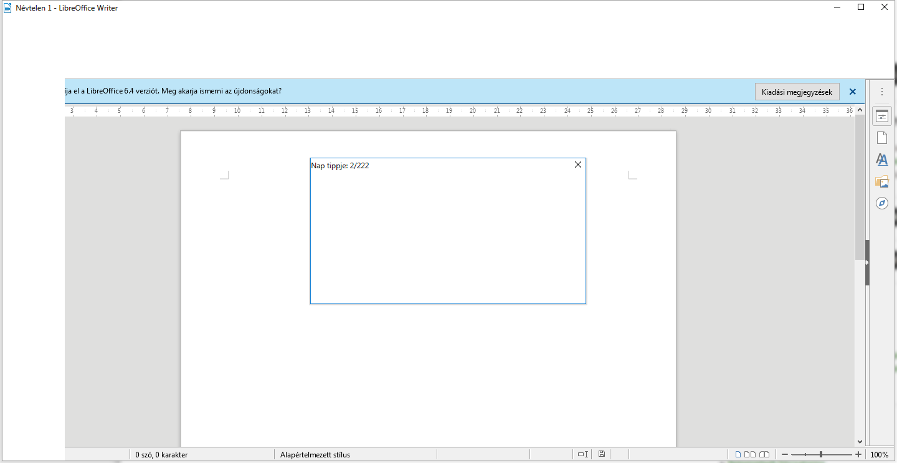Screen dimensions: 897x463
Task: Expand the sidebar using the edge handle
Action: (x=866, y=263)
